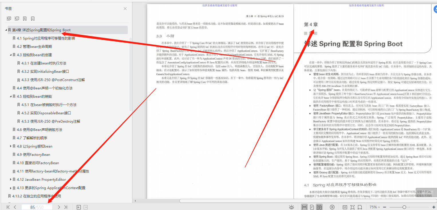
Task: Click the add bookmark icon
Action: [25, 19]
